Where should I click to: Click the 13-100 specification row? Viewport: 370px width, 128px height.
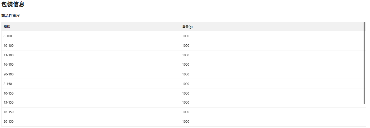(x=9, y=55)
